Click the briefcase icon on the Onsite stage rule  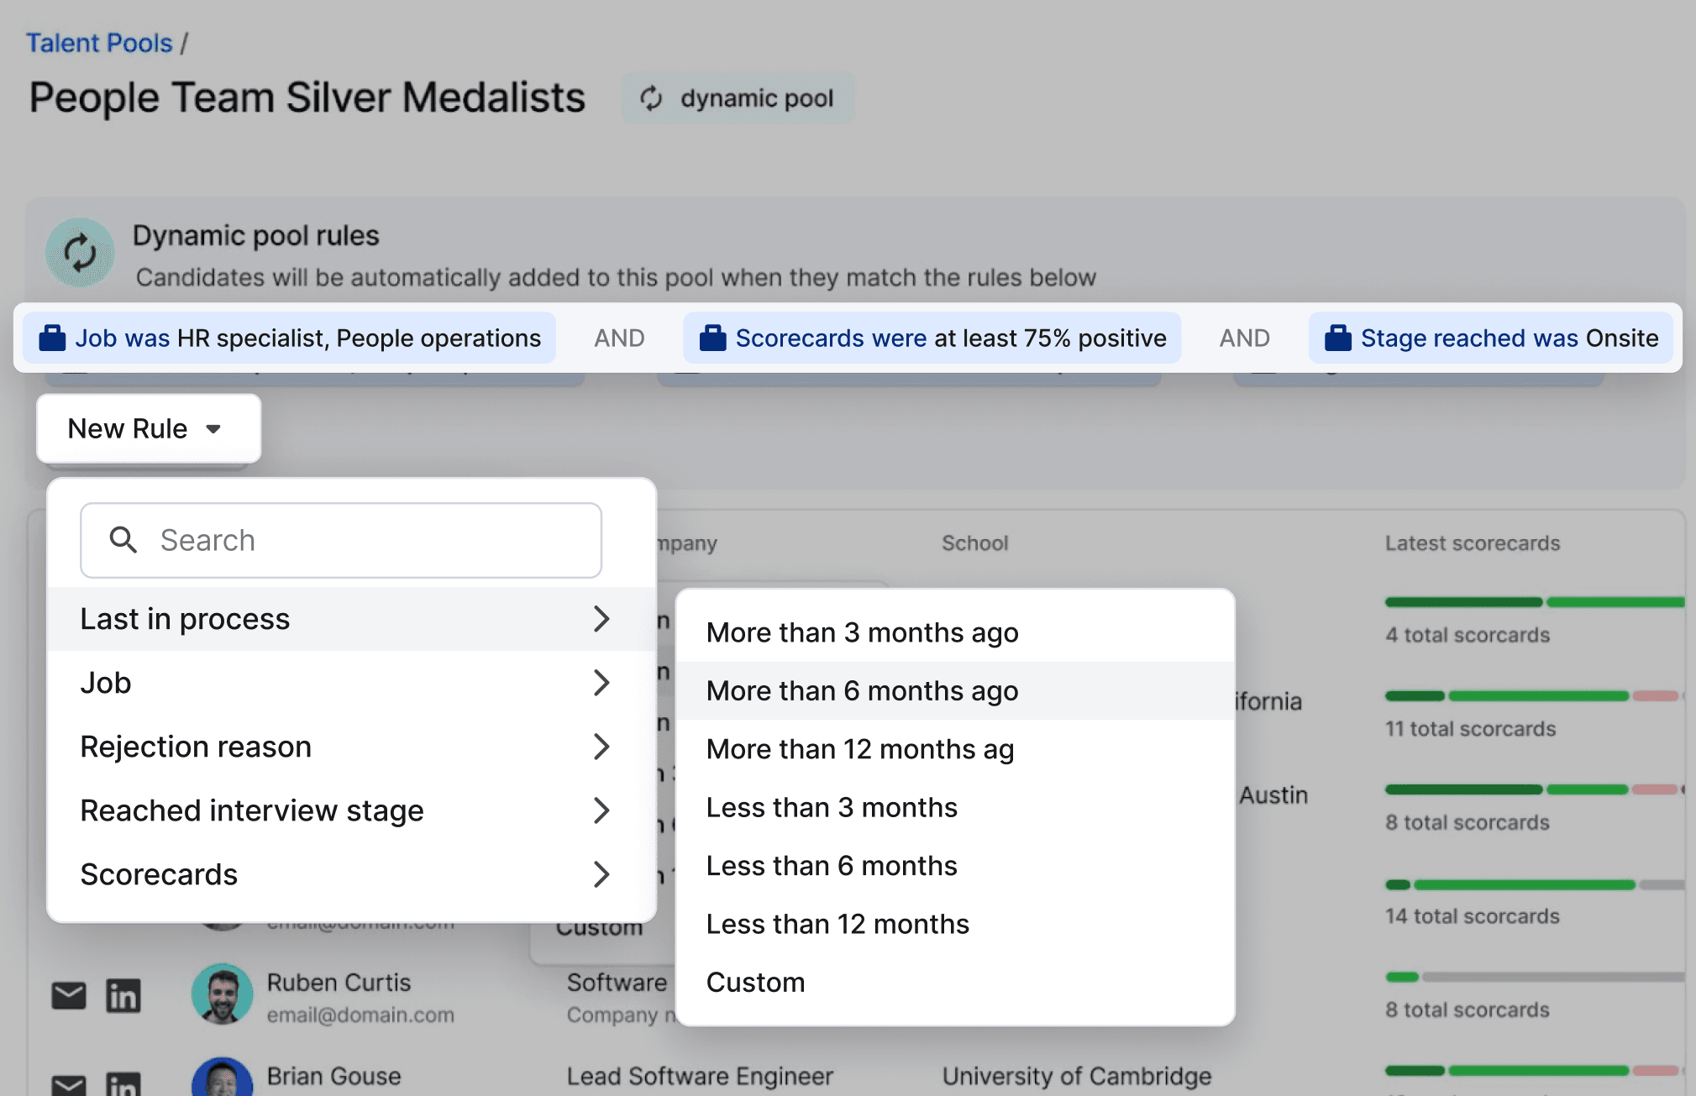click(x=1337, y=338)
